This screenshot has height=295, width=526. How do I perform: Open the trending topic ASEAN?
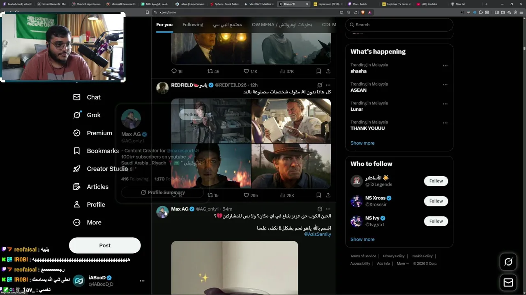[x=358, y=90]
